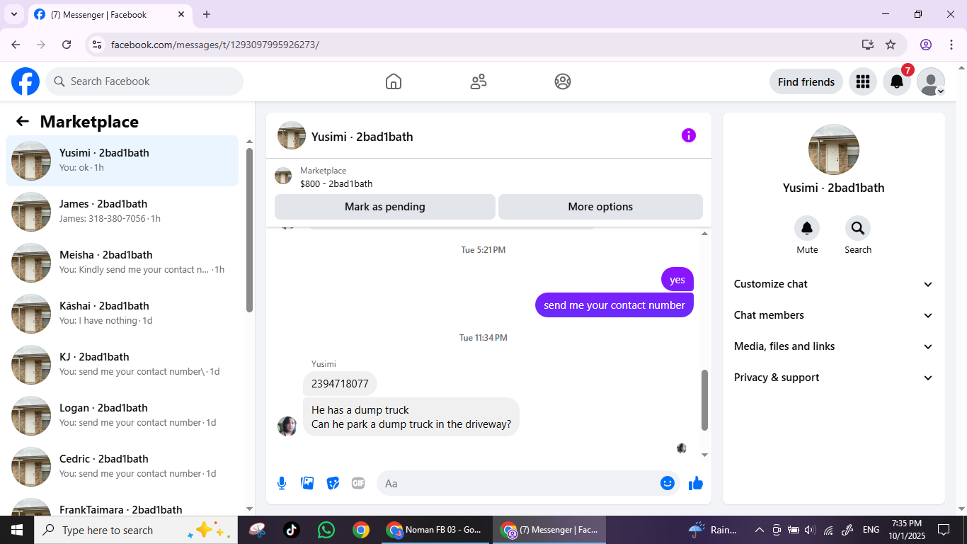967x544 pixels.
Task: Click the 'send me your contact number' bubble
Action: [x=614, y=305]
